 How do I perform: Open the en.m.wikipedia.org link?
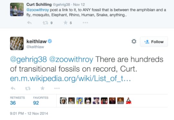click(70, 79)
